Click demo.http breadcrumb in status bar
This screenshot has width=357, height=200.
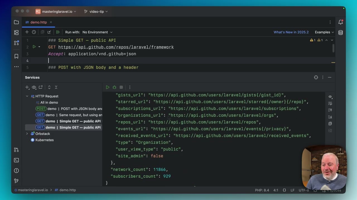[x=65, y=190]
